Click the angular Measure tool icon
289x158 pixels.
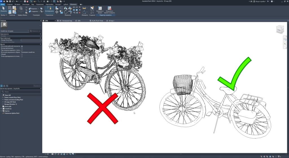[84, 12]
